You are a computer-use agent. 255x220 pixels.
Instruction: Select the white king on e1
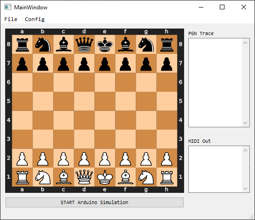click(105, 177)
